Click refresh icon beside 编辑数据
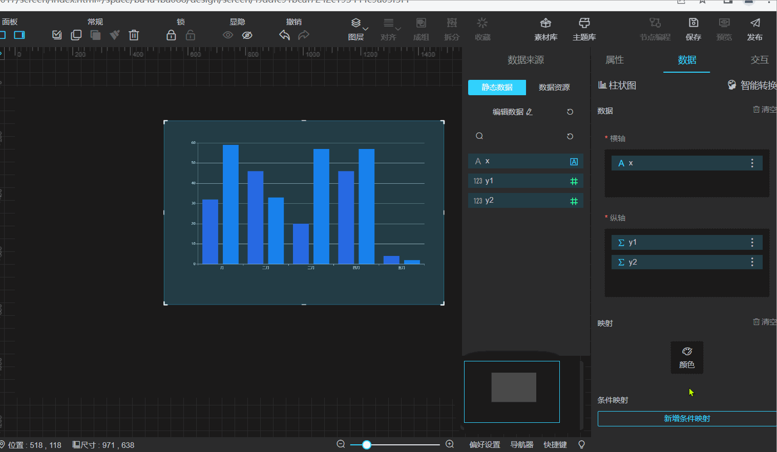 [570, 112]
